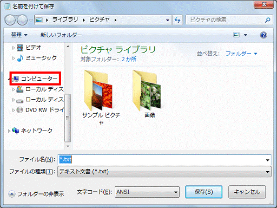Click the blue help icon
Viewport: 277px width, 208px height.
point(263,35)
